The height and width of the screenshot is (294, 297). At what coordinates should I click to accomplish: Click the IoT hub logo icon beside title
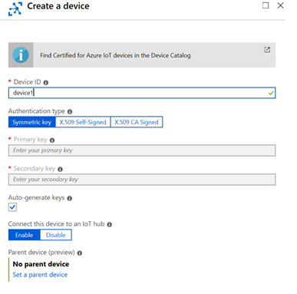click(15, 8)
